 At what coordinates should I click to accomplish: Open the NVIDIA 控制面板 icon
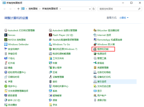pos(6,40)
